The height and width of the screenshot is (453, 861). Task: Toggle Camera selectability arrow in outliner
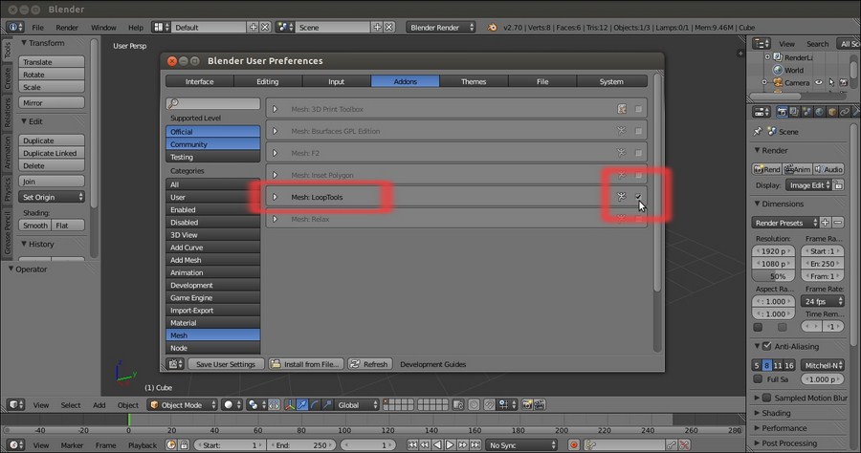[x=831, y=82]
